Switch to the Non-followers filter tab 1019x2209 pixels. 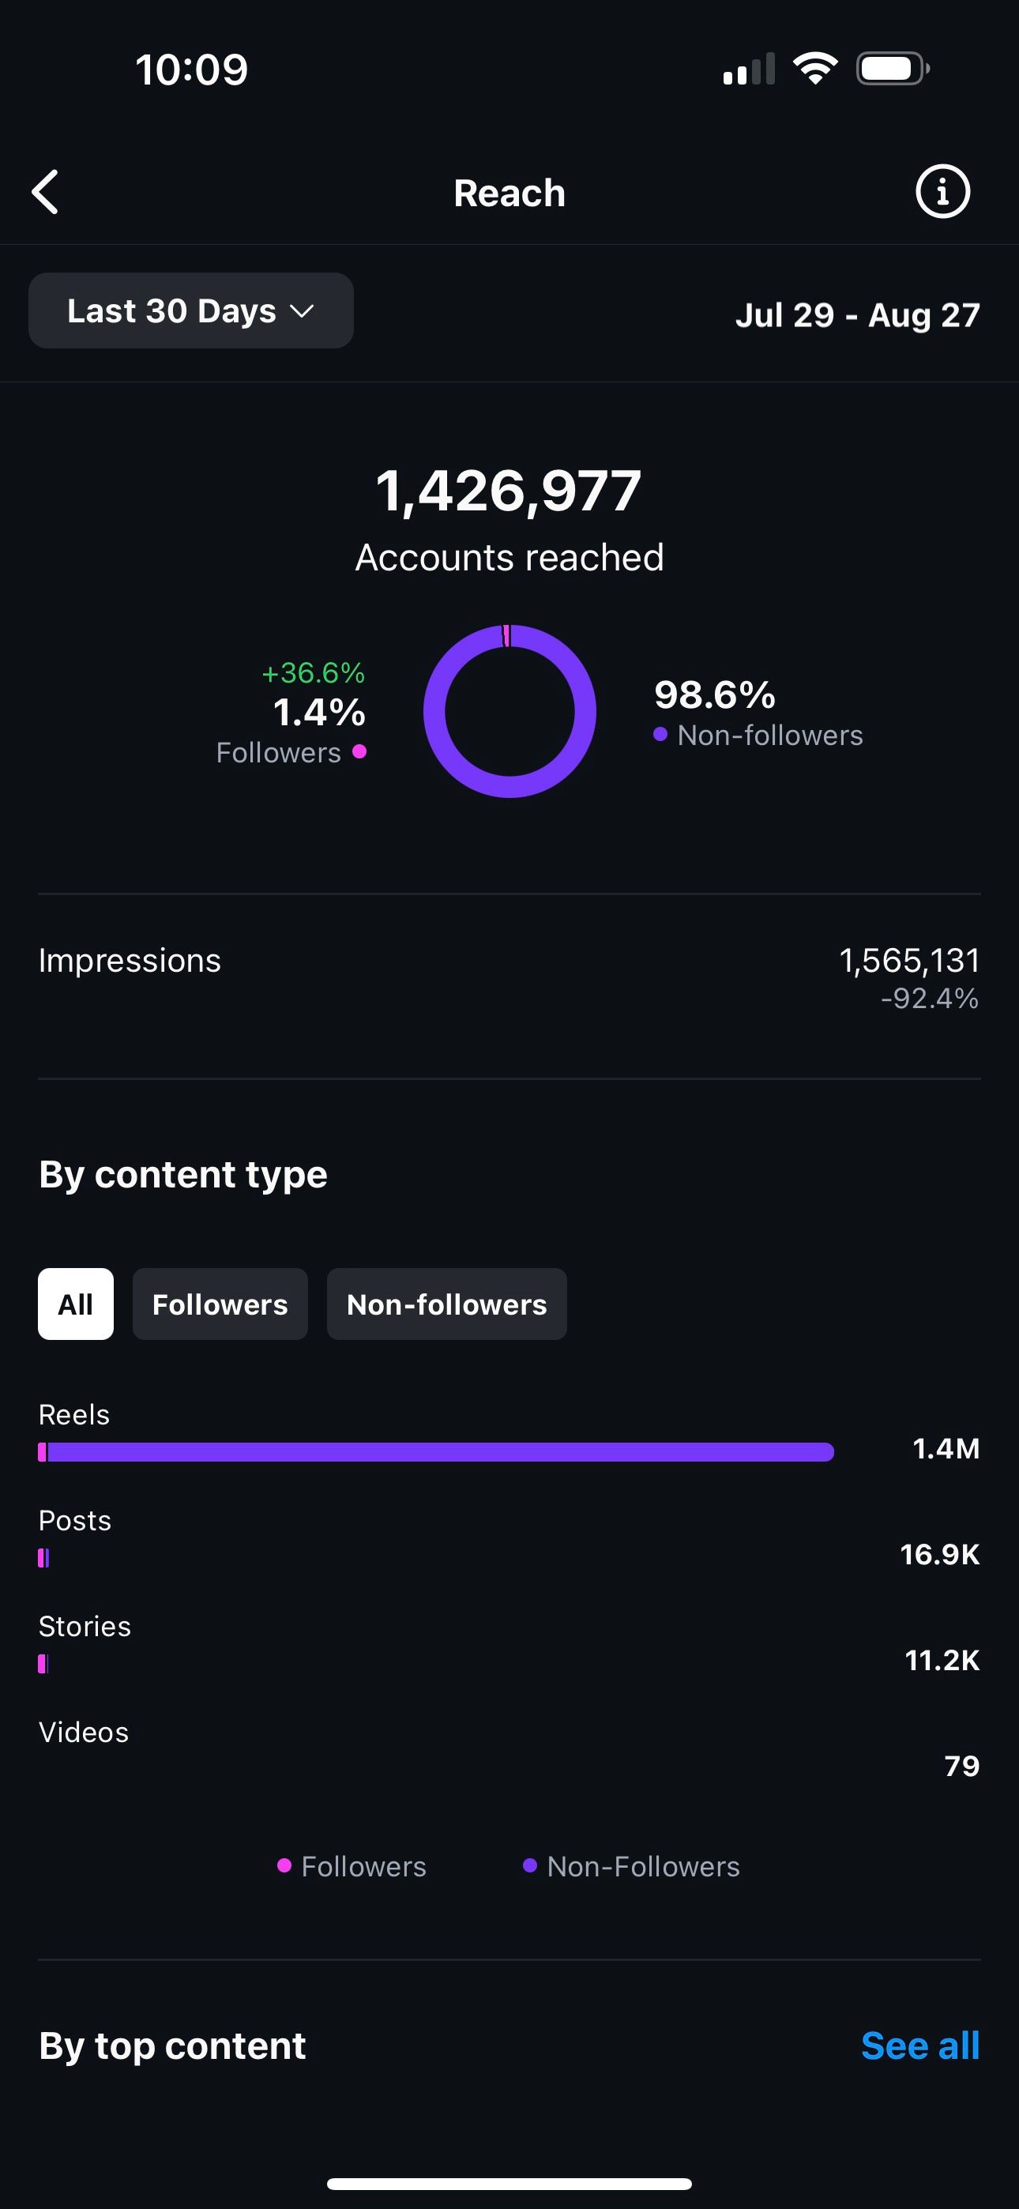[x=447, y=1304]
